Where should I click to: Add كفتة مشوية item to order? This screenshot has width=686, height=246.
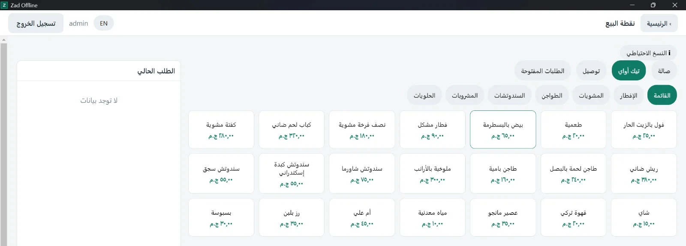coord(221,130)
